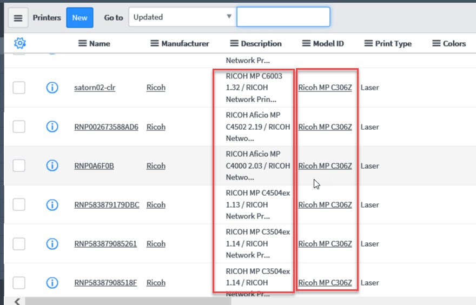Sort by the Colors column header
Image resolution: width=476 pixels, height=305 pixels.
[454, 44]
